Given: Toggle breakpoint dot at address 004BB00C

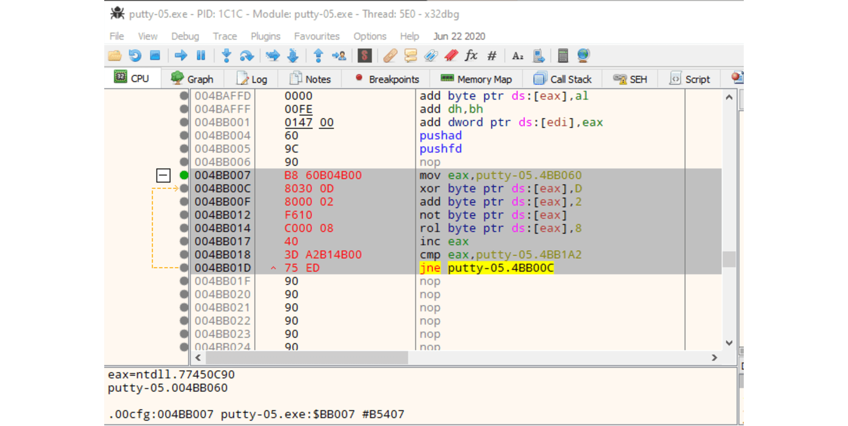Looking at the screenshot, I should [184, 188].
